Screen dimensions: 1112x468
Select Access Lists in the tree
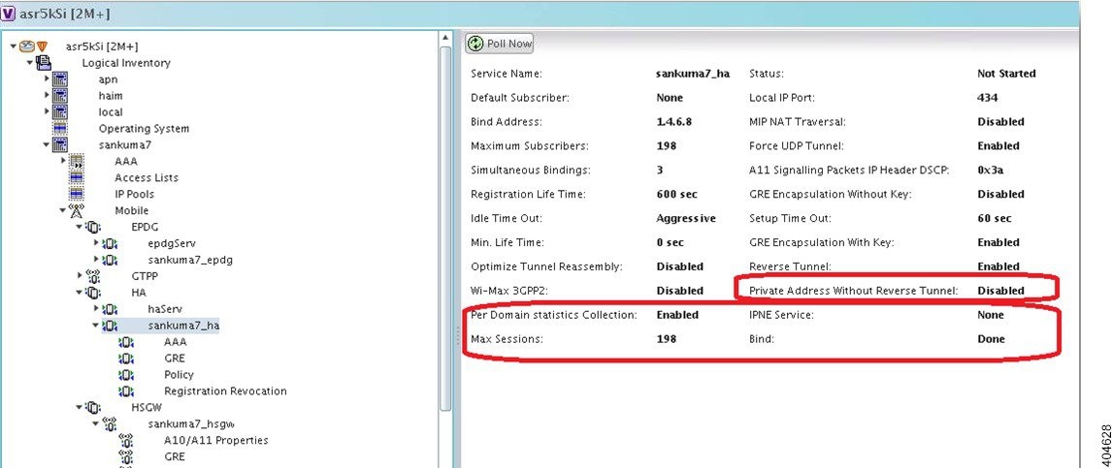click(147, 177)
